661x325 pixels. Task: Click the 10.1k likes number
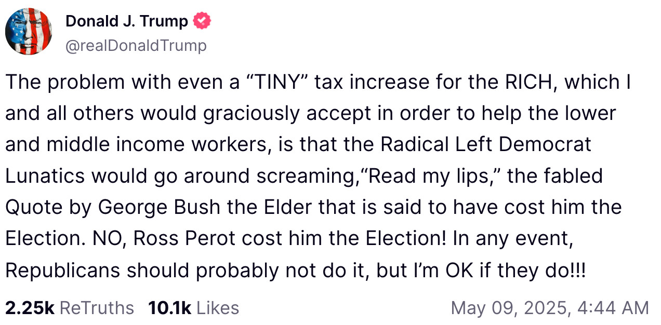[x=170, y=308]
